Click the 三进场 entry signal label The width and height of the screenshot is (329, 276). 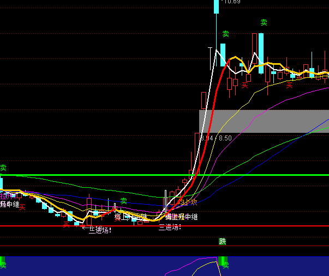point(170,227)
